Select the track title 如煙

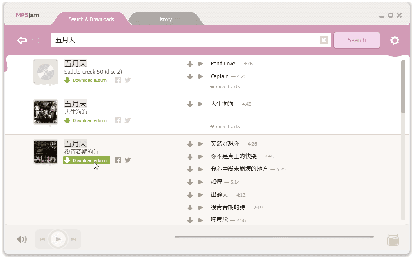pyautogui.click(x=216, y=182)
